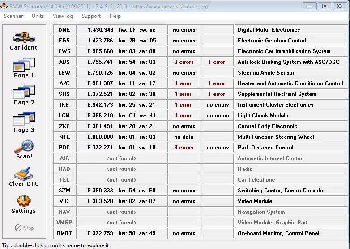Click ABS second column '1 error' cell

tap(218, 62)
